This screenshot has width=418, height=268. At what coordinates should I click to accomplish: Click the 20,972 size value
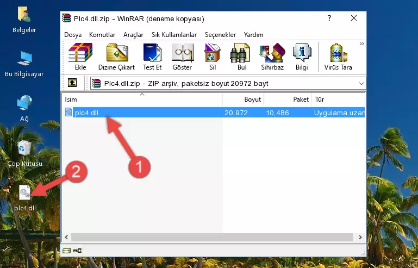(236, 113)
